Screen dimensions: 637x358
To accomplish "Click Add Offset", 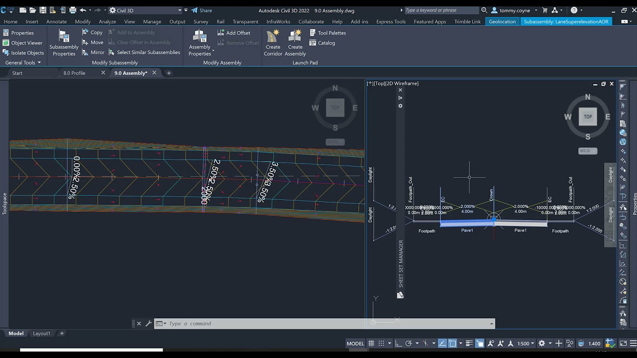I will point(234,33).
